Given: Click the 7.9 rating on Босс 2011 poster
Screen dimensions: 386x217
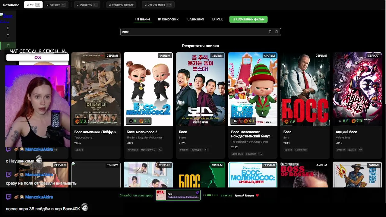Looking at the screenshot, I should point(289,121).
